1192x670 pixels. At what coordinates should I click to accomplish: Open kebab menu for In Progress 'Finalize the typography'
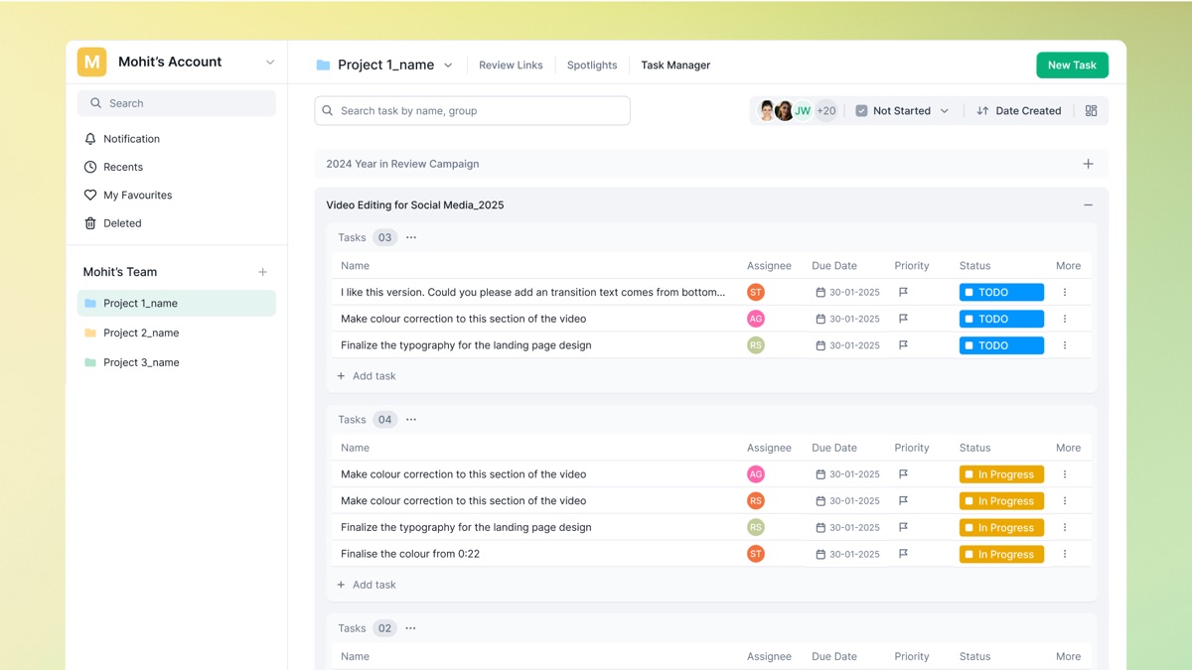click(x=1065, y=527)
